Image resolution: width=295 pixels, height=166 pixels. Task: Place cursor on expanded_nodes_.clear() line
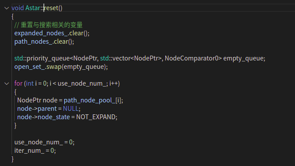(x=52, y=33)
